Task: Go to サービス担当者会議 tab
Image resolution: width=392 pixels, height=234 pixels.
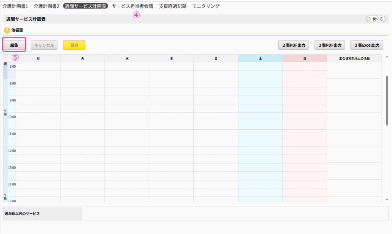Action: pyautogui.click(x=132, y=6)
